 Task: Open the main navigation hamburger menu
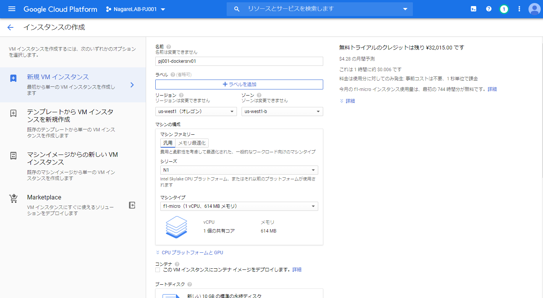(12, 9)
